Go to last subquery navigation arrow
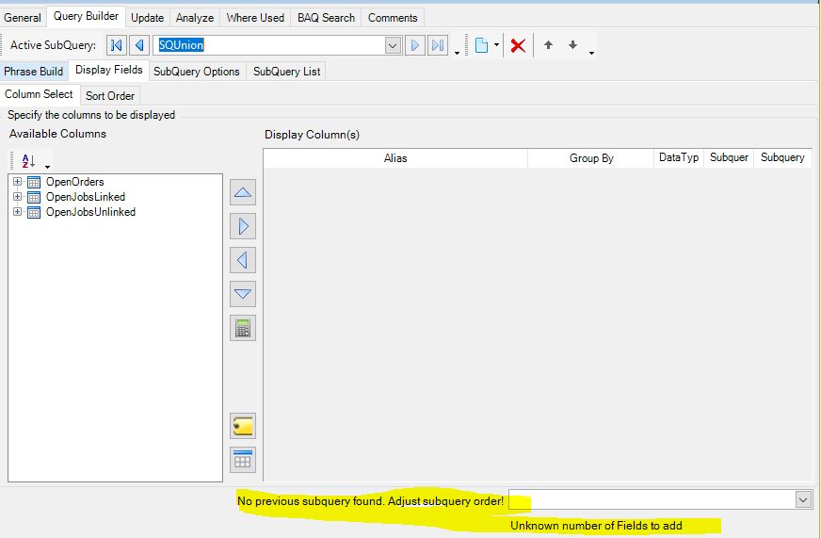Viewport: 821px width, 538px height. [x=438, y=45]
